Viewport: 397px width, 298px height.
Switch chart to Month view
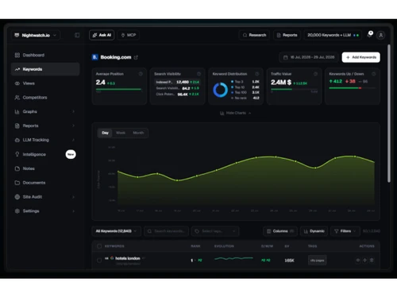pyautogui.click(x=138, y=133)
